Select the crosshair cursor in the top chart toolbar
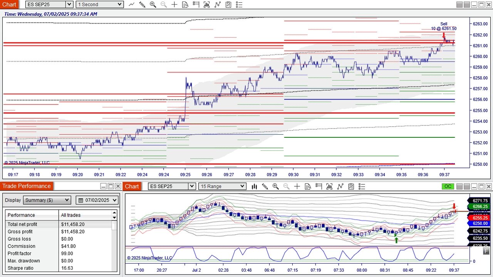The width and height of the screenshot is (493, 277). pos(174,5)
